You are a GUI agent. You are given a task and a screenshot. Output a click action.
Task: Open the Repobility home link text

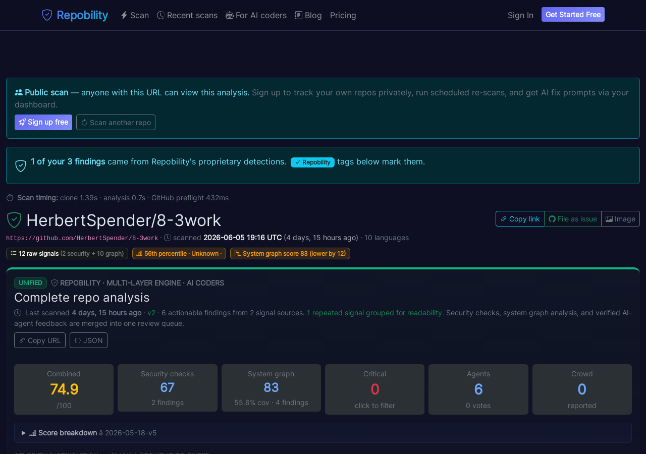pyautogui.click(x=82, y=15)
